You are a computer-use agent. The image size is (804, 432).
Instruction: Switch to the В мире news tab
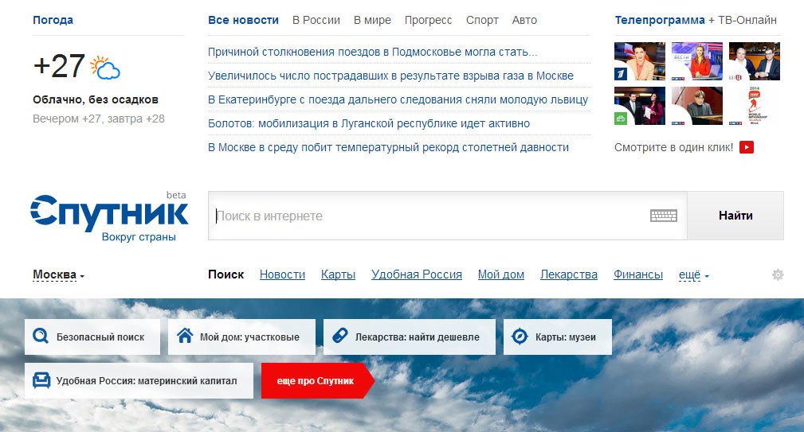click(372, 20)
